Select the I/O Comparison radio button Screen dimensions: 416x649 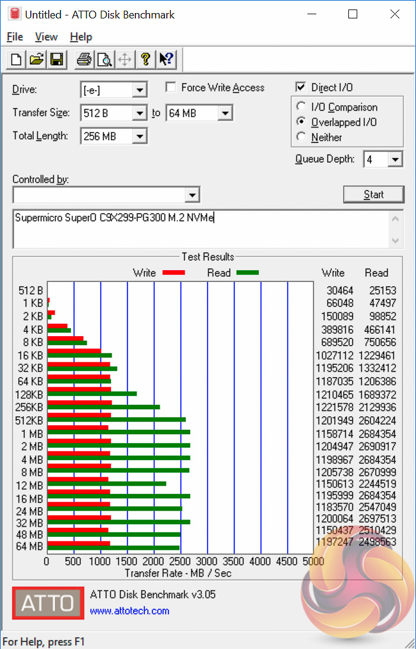[301, 107]
